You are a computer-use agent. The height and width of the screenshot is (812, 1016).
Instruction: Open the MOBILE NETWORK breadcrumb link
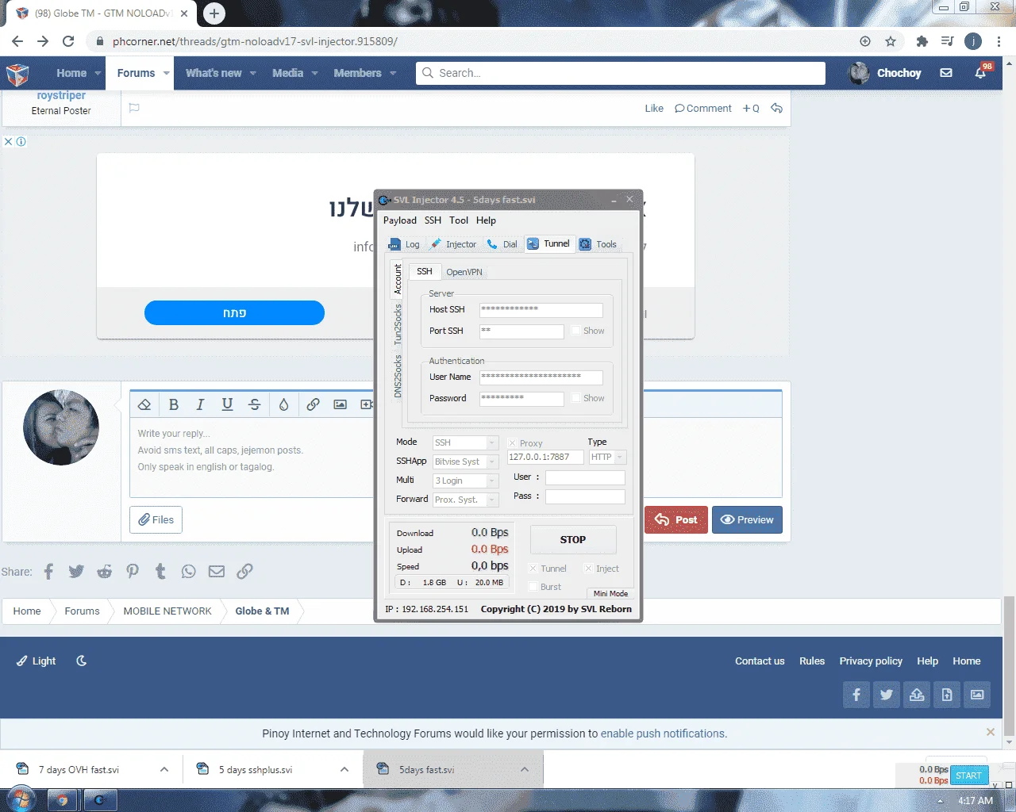point(167,611)
